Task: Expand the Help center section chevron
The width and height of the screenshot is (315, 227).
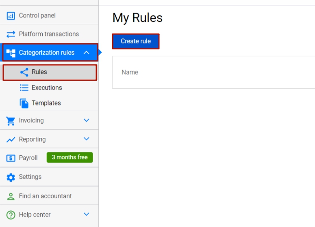Action: (87, 214)
